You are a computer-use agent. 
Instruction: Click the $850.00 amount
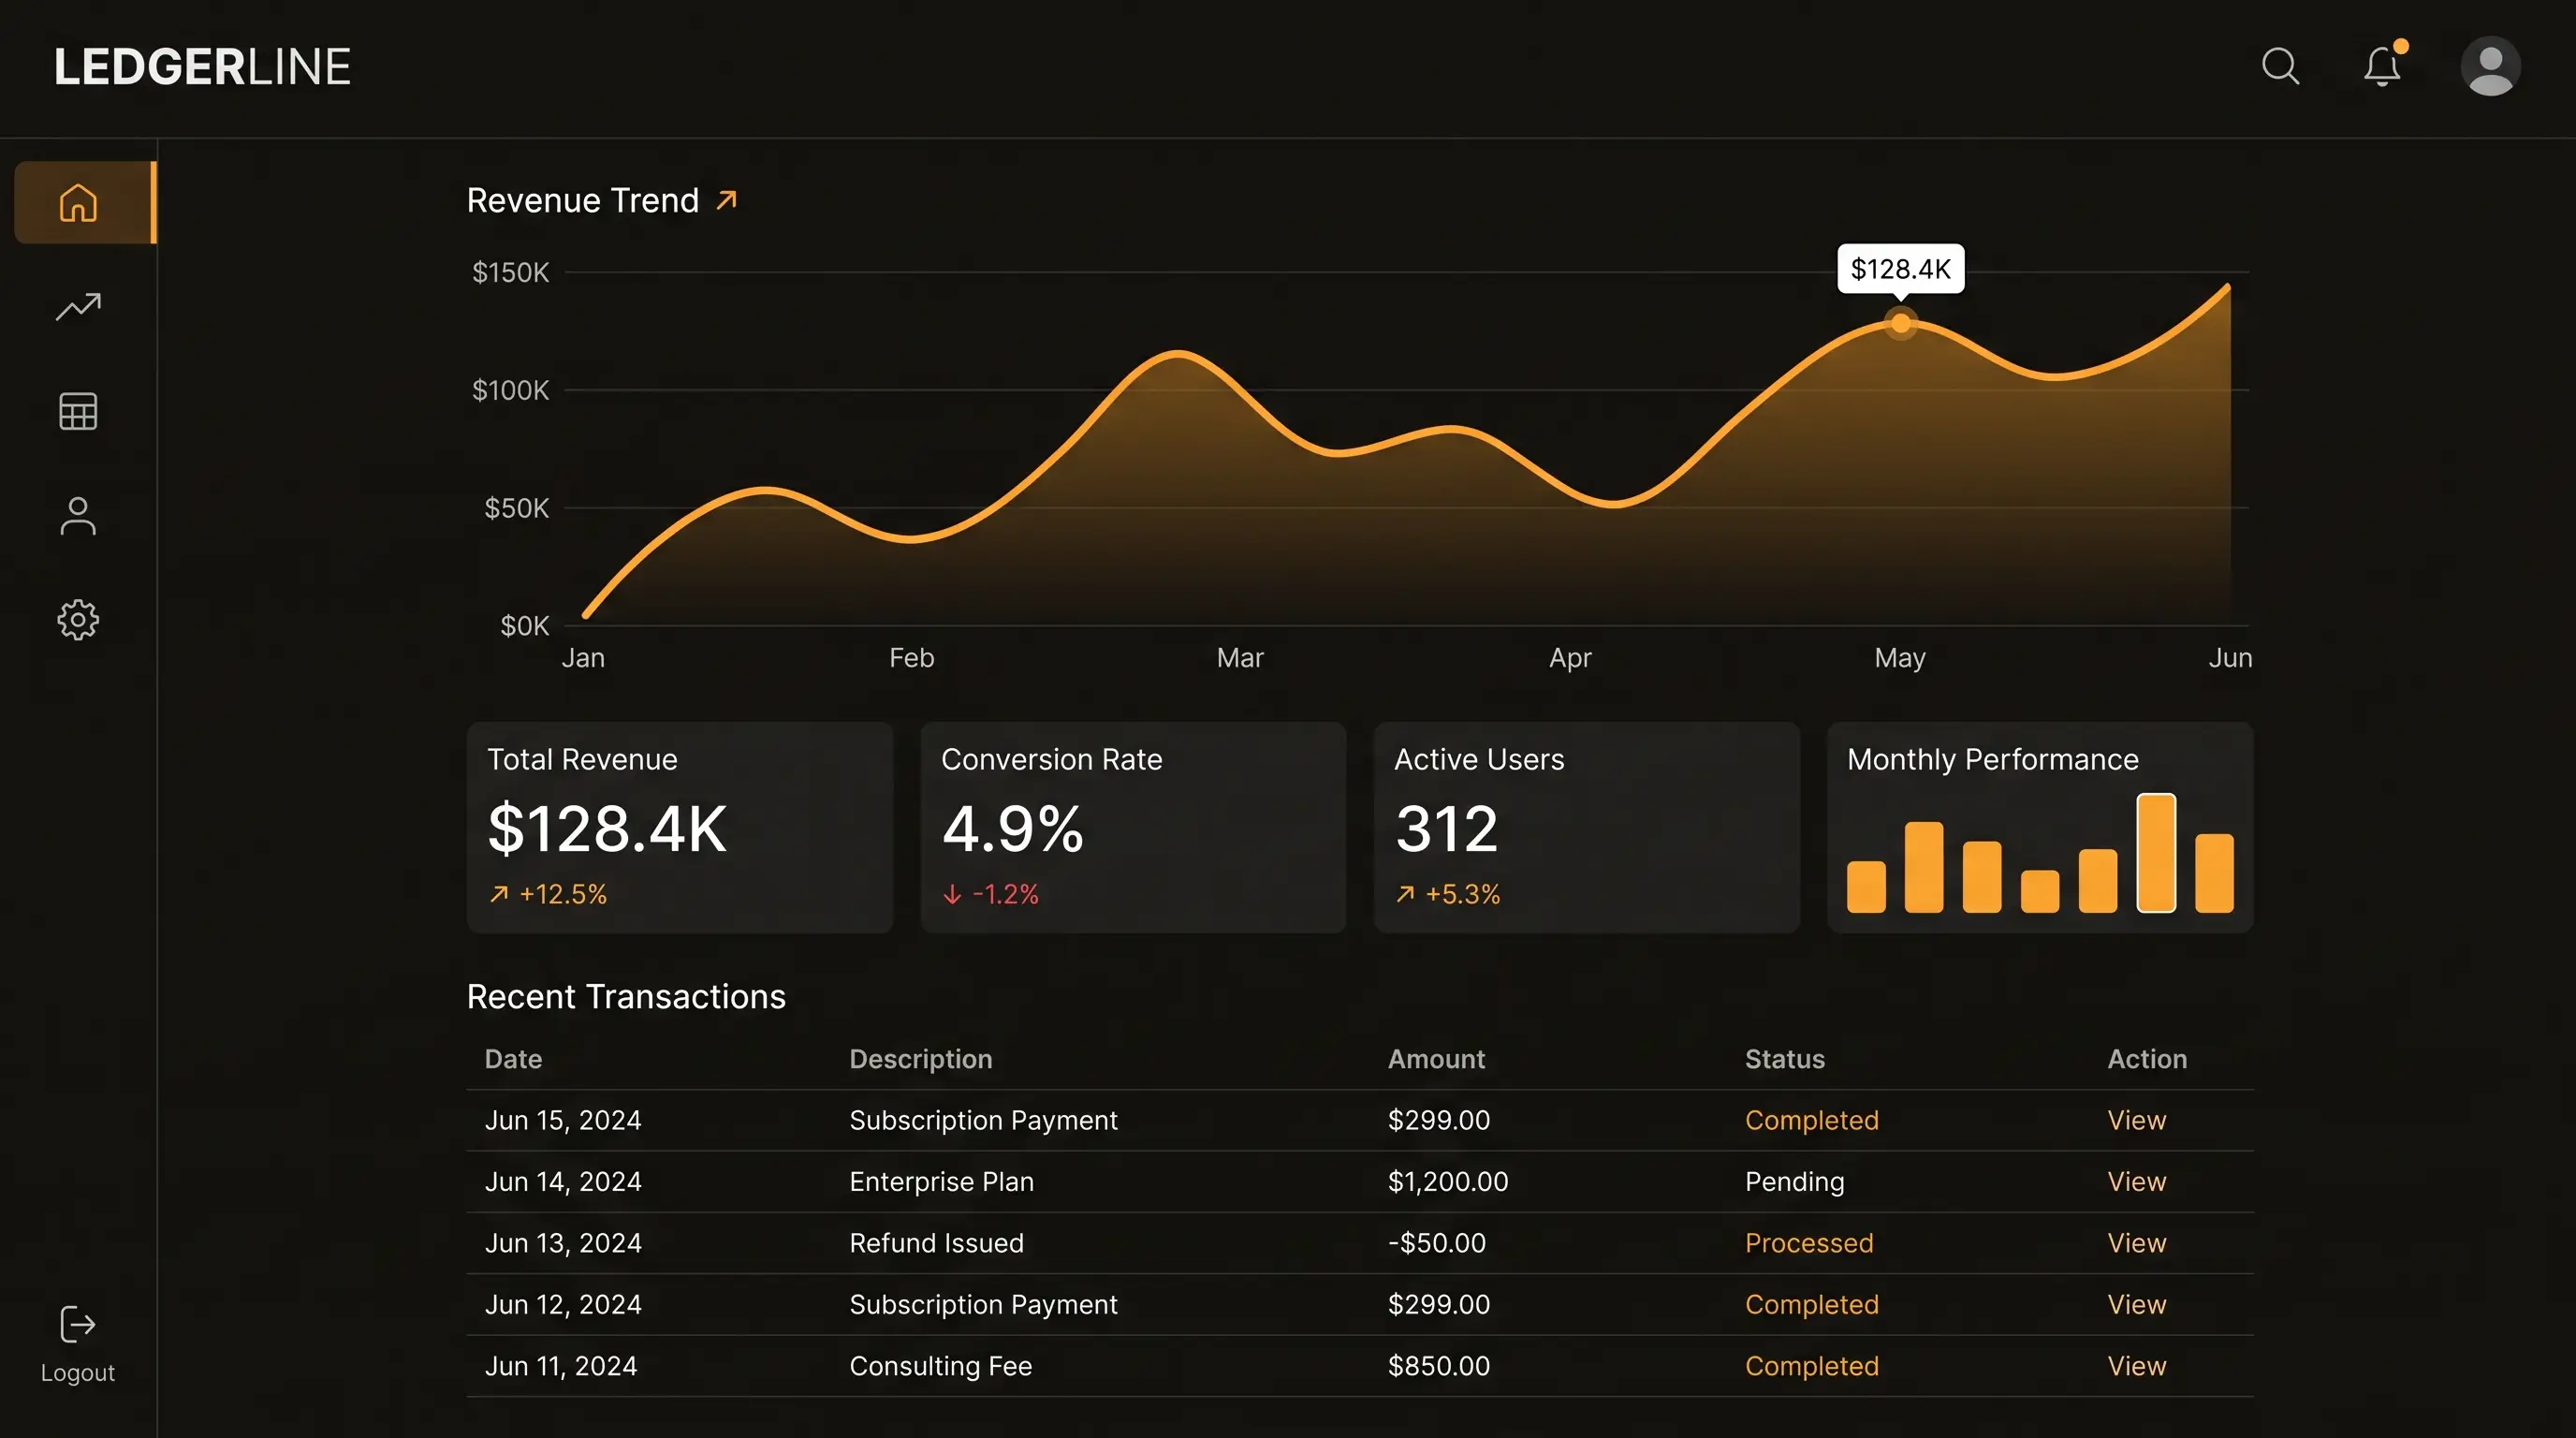click(x=1438, y=1366)
